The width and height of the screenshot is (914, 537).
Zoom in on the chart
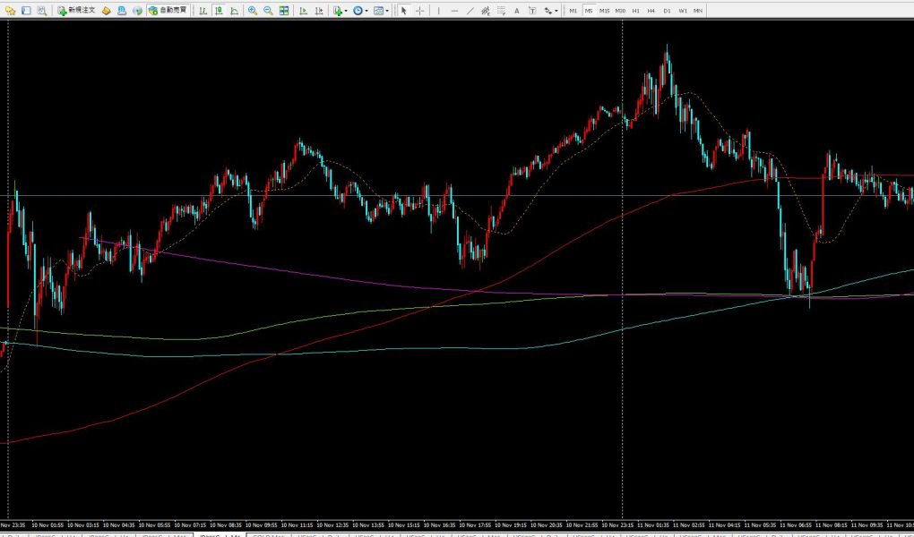click(253, 11)
